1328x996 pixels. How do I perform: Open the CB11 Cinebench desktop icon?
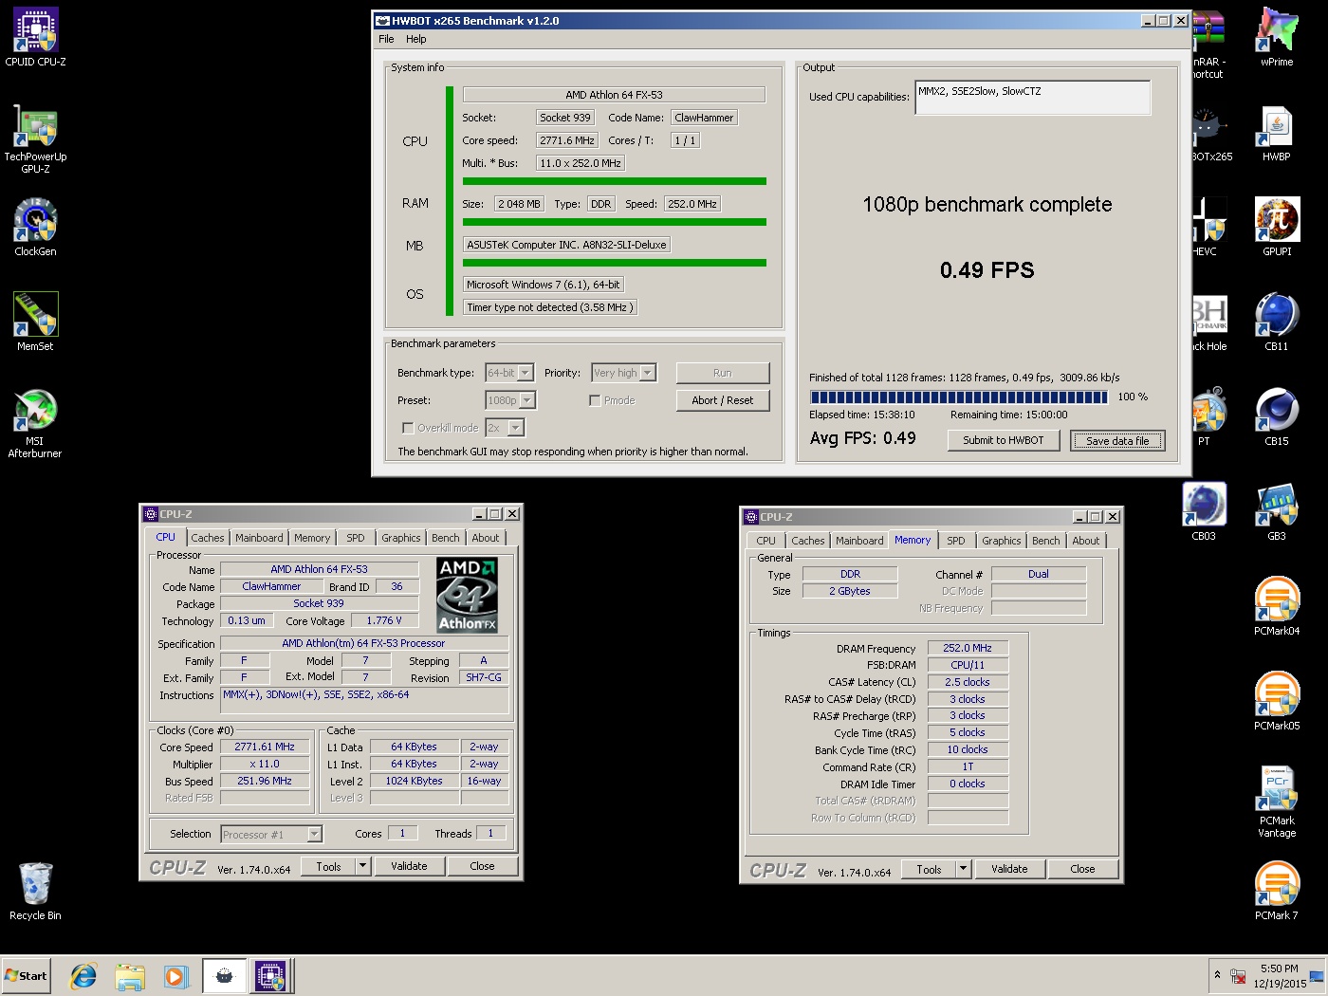tap(1277, 322)
